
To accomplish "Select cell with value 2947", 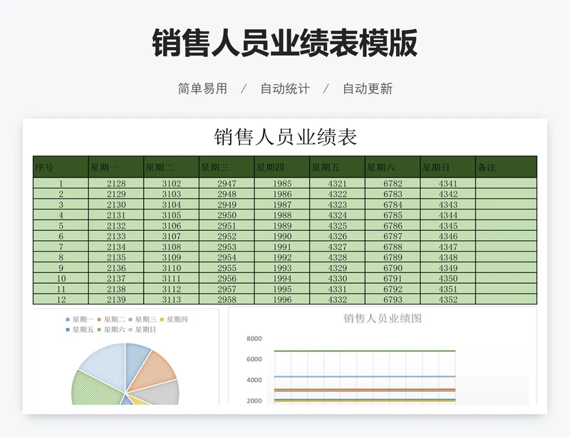I will (227, 183).
